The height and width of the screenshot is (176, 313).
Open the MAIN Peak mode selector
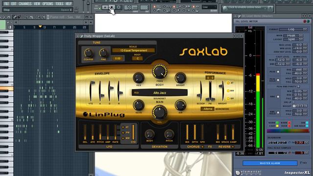293,36
